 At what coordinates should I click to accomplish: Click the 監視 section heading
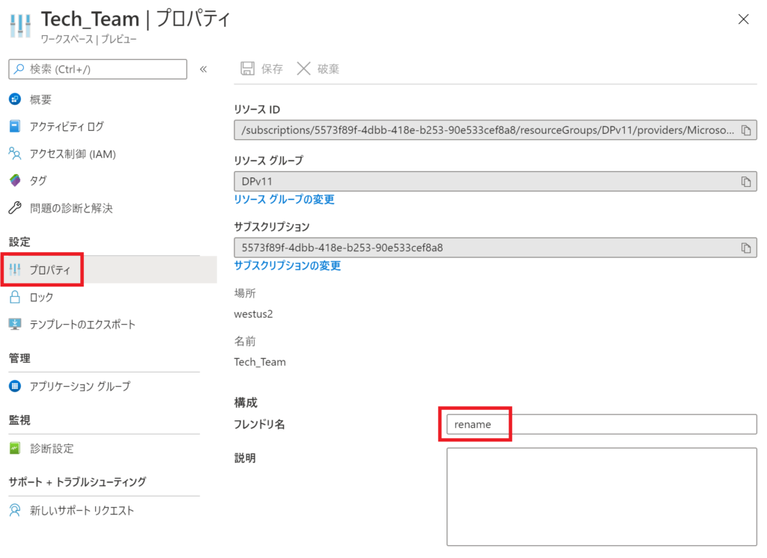(x=19, y=420)
